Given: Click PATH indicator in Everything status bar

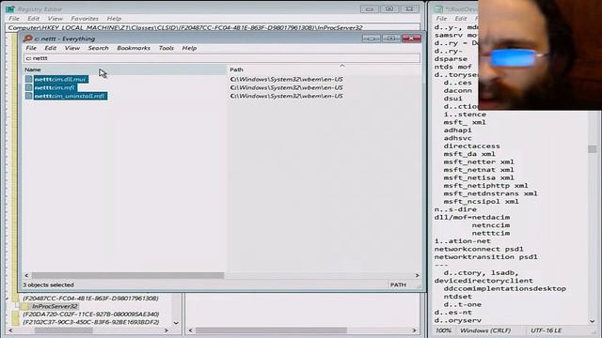Looking at the screenshot, I should (398, 285).
